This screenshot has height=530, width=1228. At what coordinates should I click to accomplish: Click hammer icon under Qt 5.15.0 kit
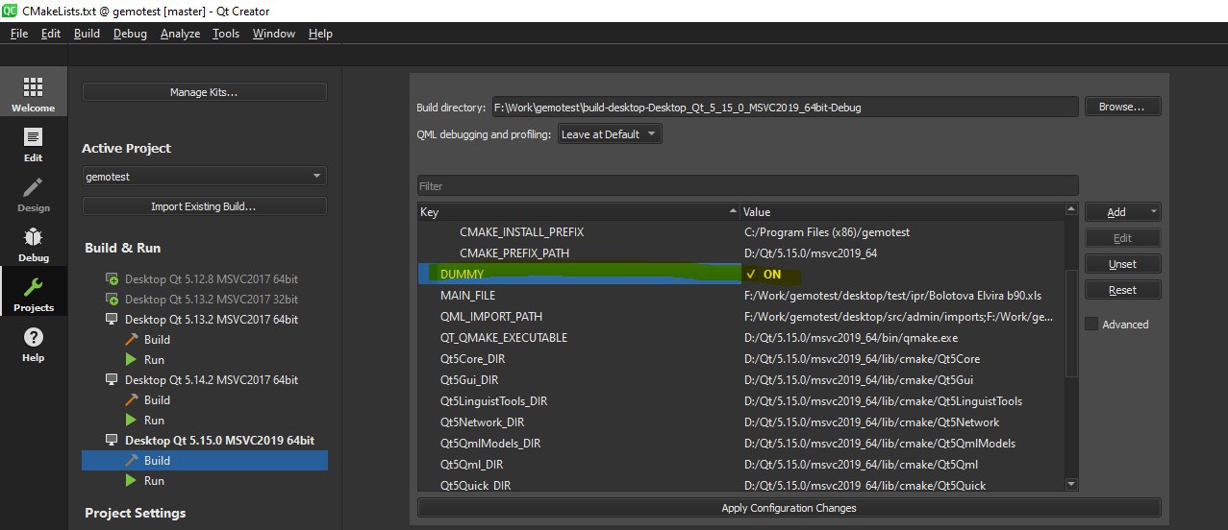(132, 460)
